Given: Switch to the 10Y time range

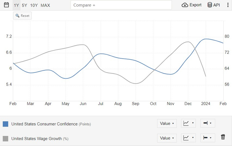Looking at the screenshot, I should [34, 5].
